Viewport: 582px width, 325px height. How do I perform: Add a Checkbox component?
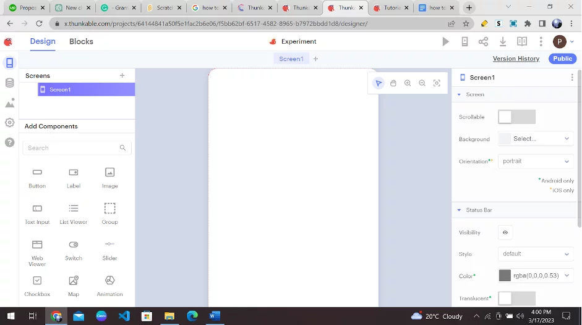point(37,286)
